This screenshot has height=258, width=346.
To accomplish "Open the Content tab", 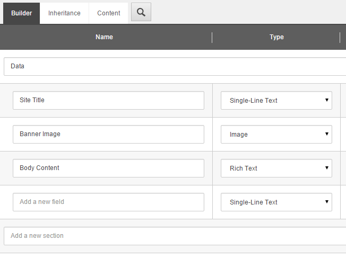I will (109, 13).
